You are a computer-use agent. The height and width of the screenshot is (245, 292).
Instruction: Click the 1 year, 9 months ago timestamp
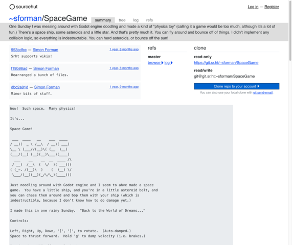(124, 87)
